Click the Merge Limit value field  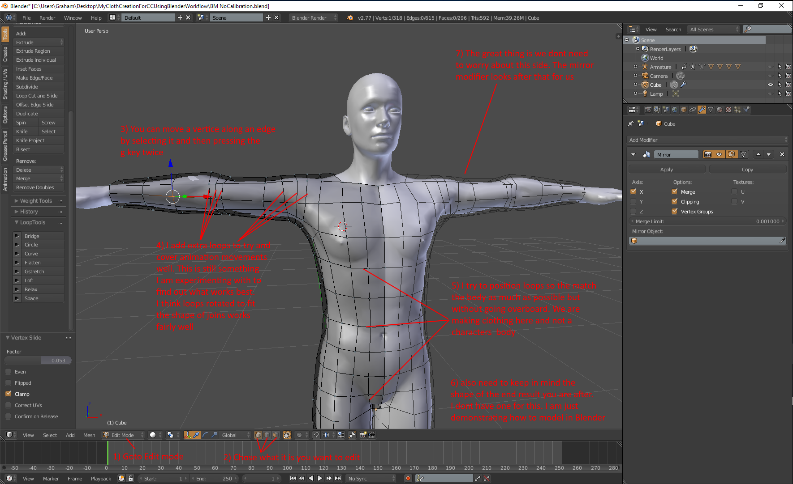[707, 221]
